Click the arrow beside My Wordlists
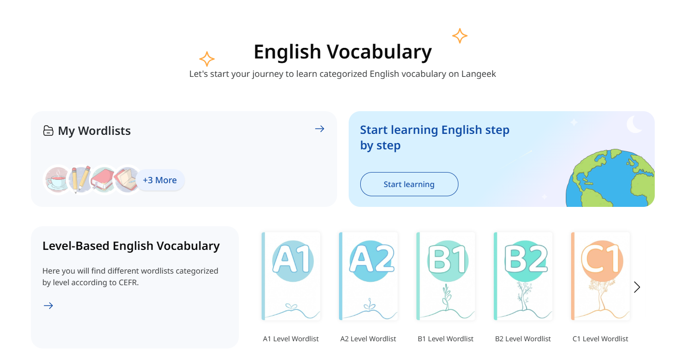This screenshot has width=692, height=363. point(319,129)
